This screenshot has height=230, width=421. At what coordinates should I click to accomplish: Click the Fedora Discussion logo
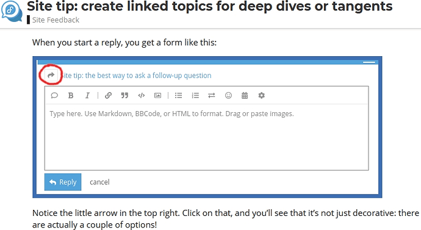12,12
